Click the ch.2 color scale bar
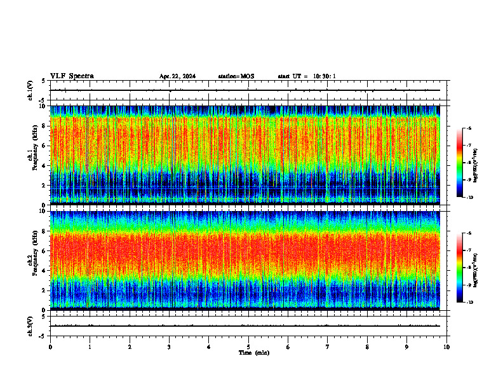 (459, 268)
